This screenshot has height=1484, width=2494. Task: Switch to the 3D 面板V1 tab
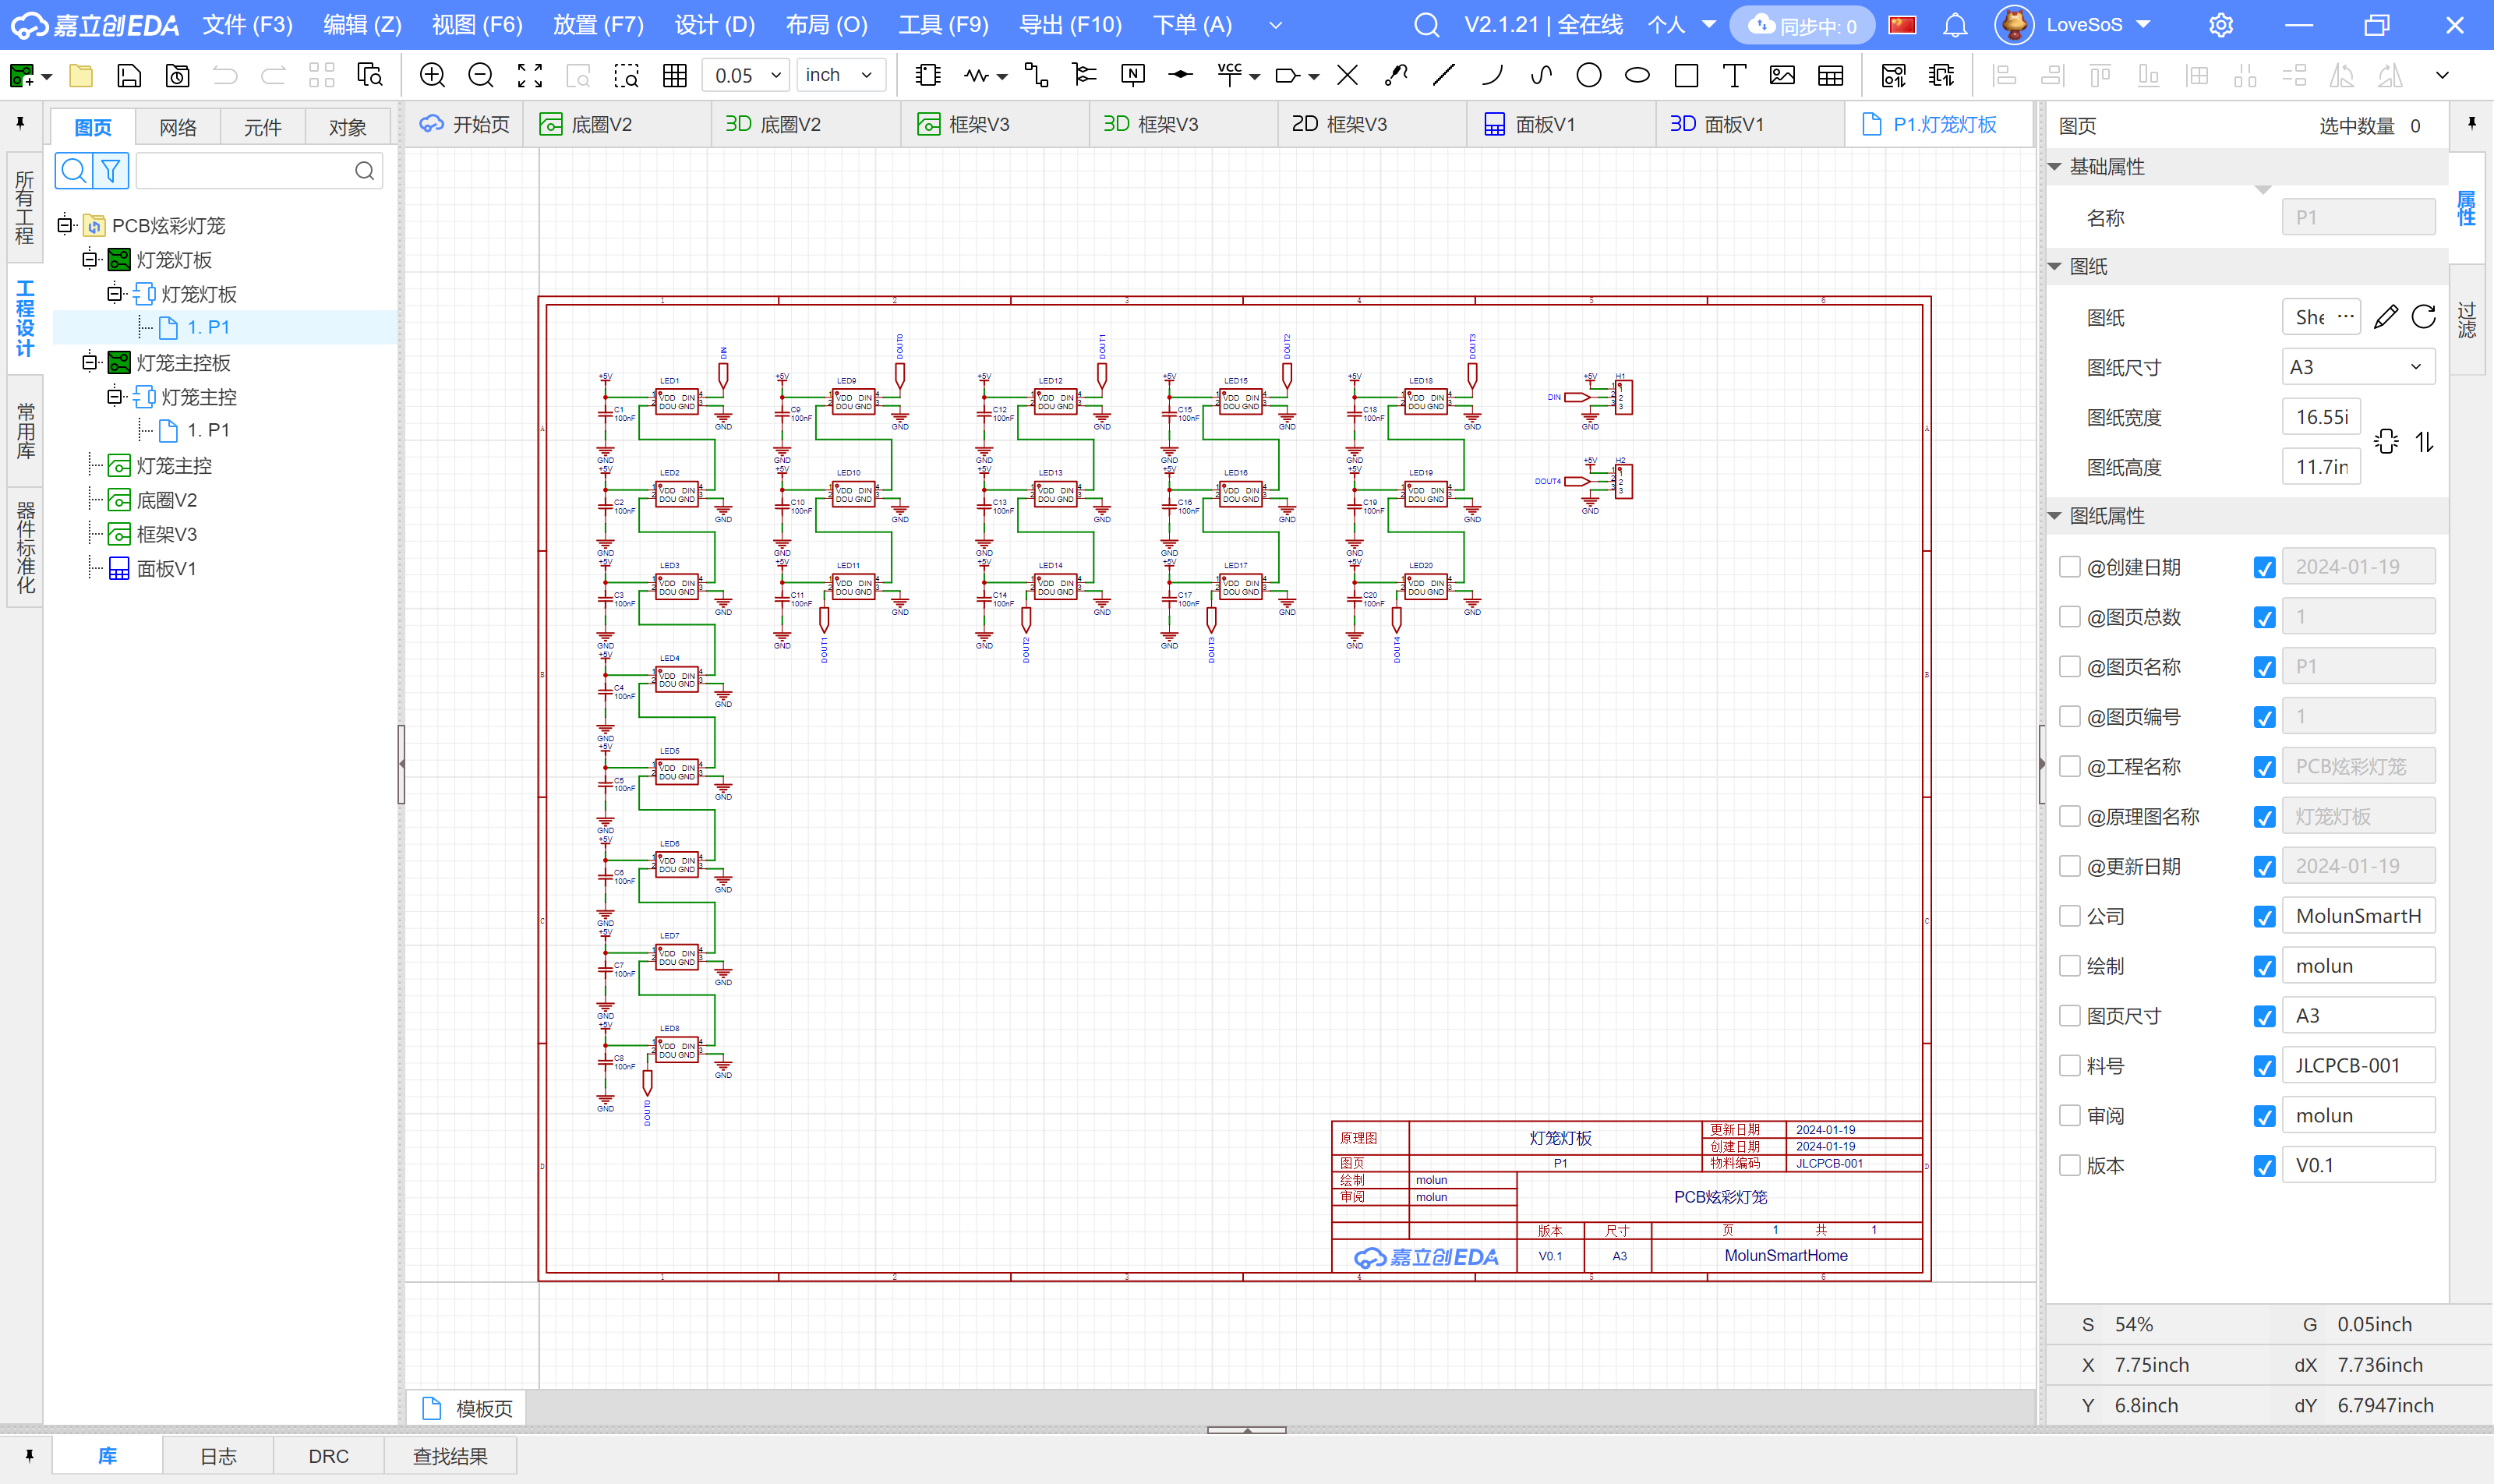pyautogui.click(x=1717, y=124)
